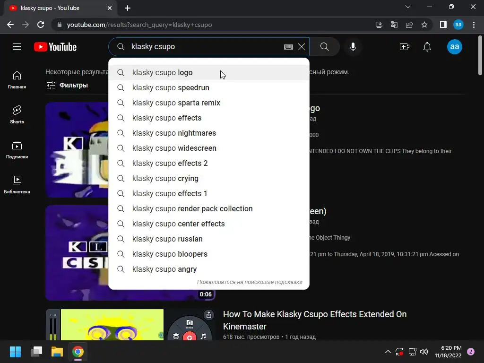Open the Фильтры filter options
Image resolution: width=484 pixels, height=363 pixels.
[67, 85]
